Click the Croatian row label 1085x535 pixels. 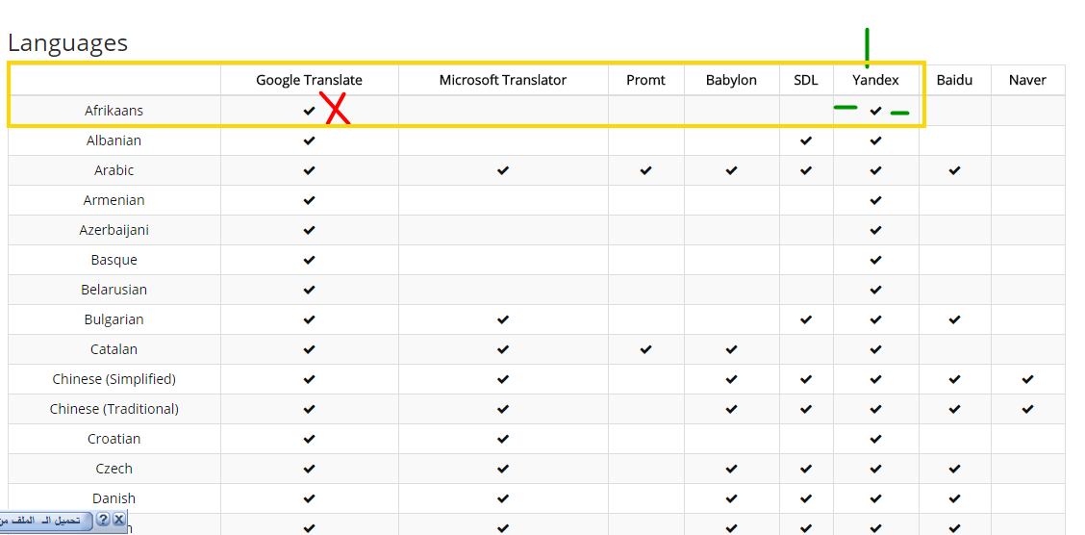coord(114,439)
